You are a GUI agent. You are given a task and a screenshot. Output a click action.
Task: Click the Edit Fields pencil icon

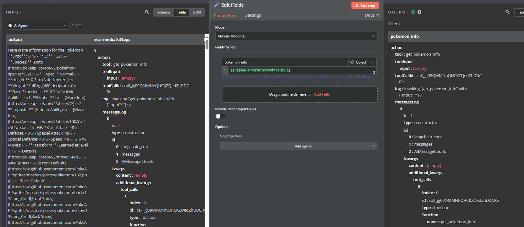217,5
